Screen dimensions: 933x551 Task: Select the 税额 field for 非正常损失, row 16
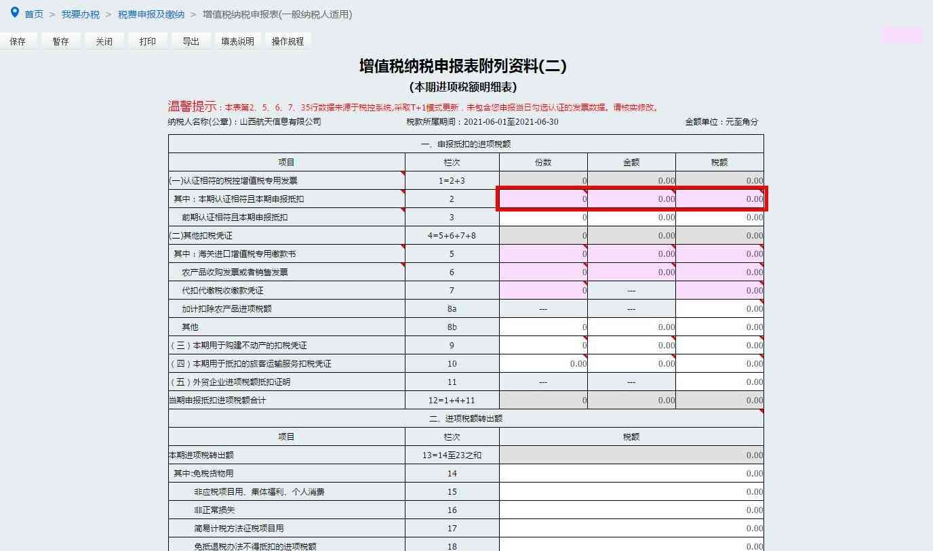pos(631,510)
